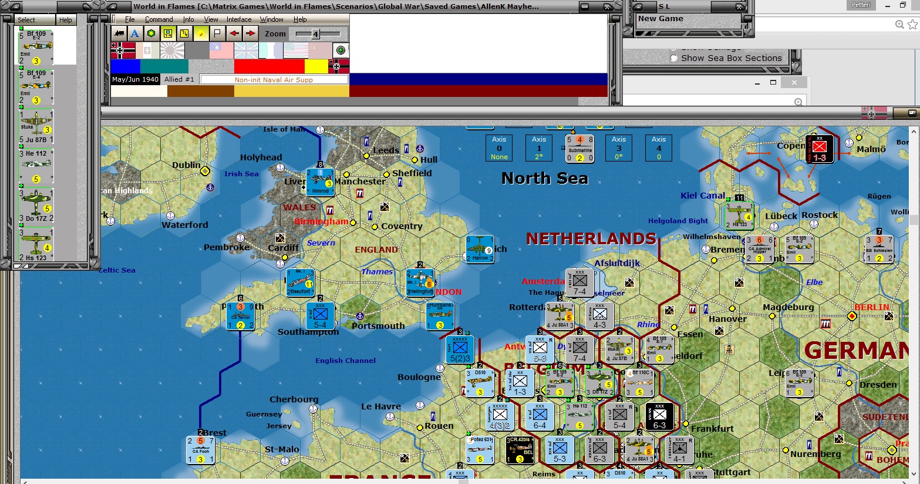The width and height of the screenshot is (920, 484).
Task: Click the Help button in unit panel
Action: tap(66, 20)
